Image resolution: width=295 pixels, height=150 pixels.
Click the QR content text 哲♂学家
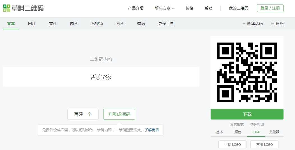(x=101, y=77)
